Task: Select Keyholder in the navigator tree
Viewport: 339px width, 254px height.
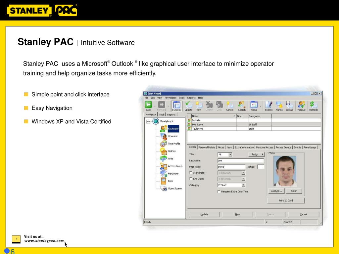Action: [x=173, y=129]
